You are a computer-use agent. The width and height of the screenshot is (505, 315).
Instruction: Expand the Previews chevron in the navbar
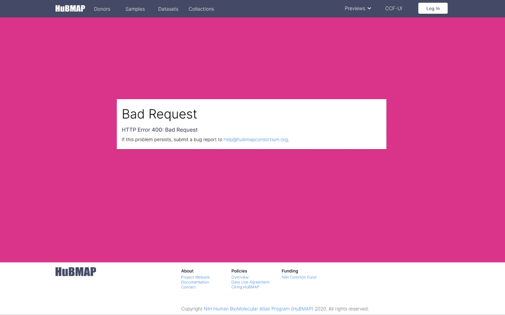[x=370, y=8]
